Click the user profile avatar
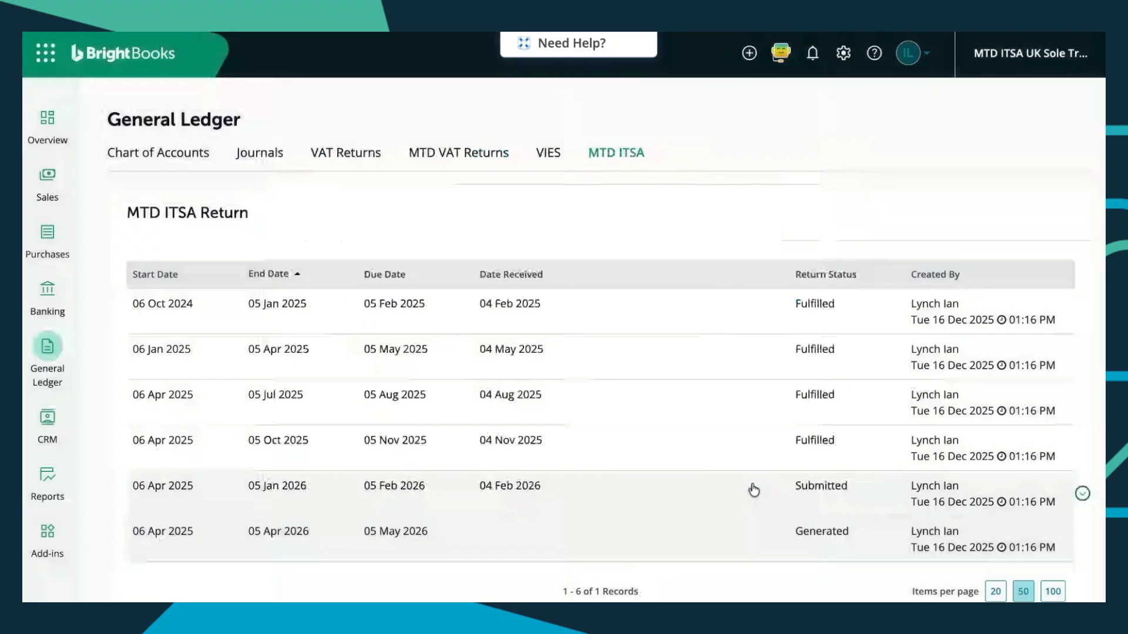The width and height of the screenshot is (1128, 634). (908, 53)
